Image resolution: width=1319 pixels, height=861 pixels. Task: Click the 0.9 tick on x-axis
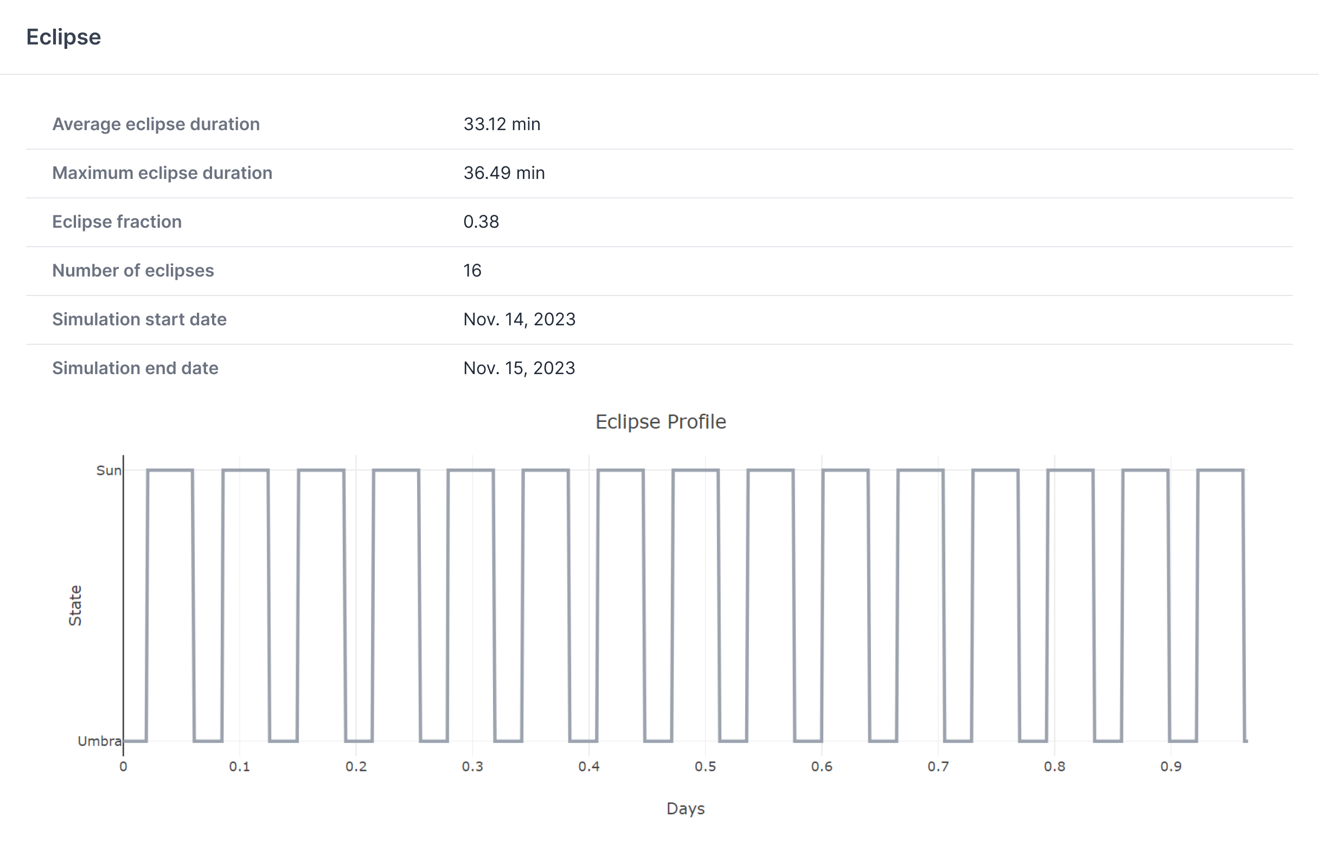click(x=1170, y=766)
